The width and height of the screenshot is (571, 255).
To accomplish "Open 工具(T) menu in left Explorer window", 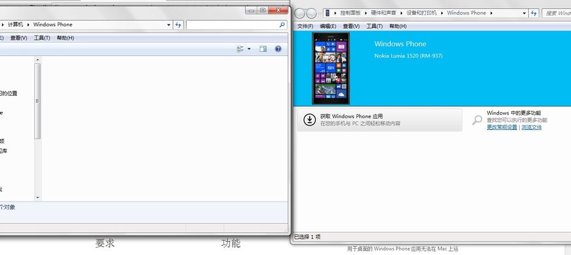I will [x=42, y=38].
